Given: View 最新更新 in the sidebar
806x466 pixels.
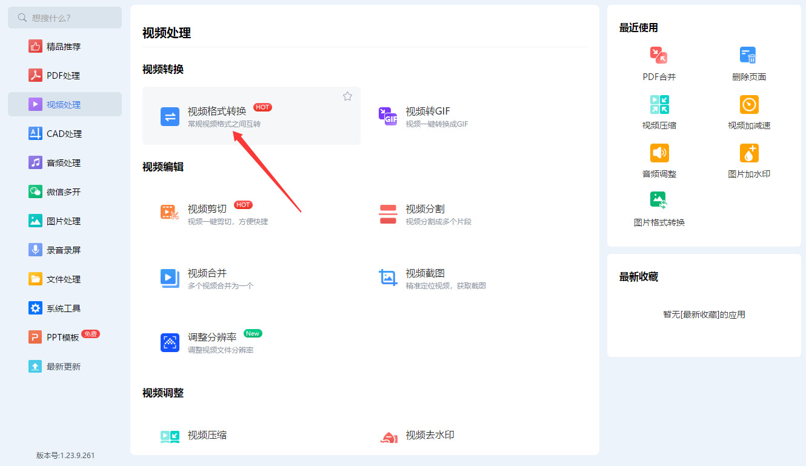Looking at the screenshot, I should (65, 366).
